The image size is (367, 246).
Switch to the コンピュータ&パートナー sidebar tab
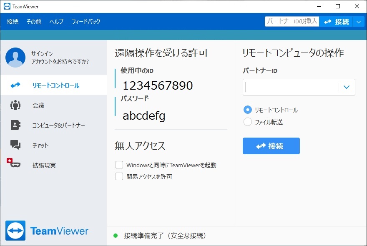pyautogui.click(x=54, y=125)
